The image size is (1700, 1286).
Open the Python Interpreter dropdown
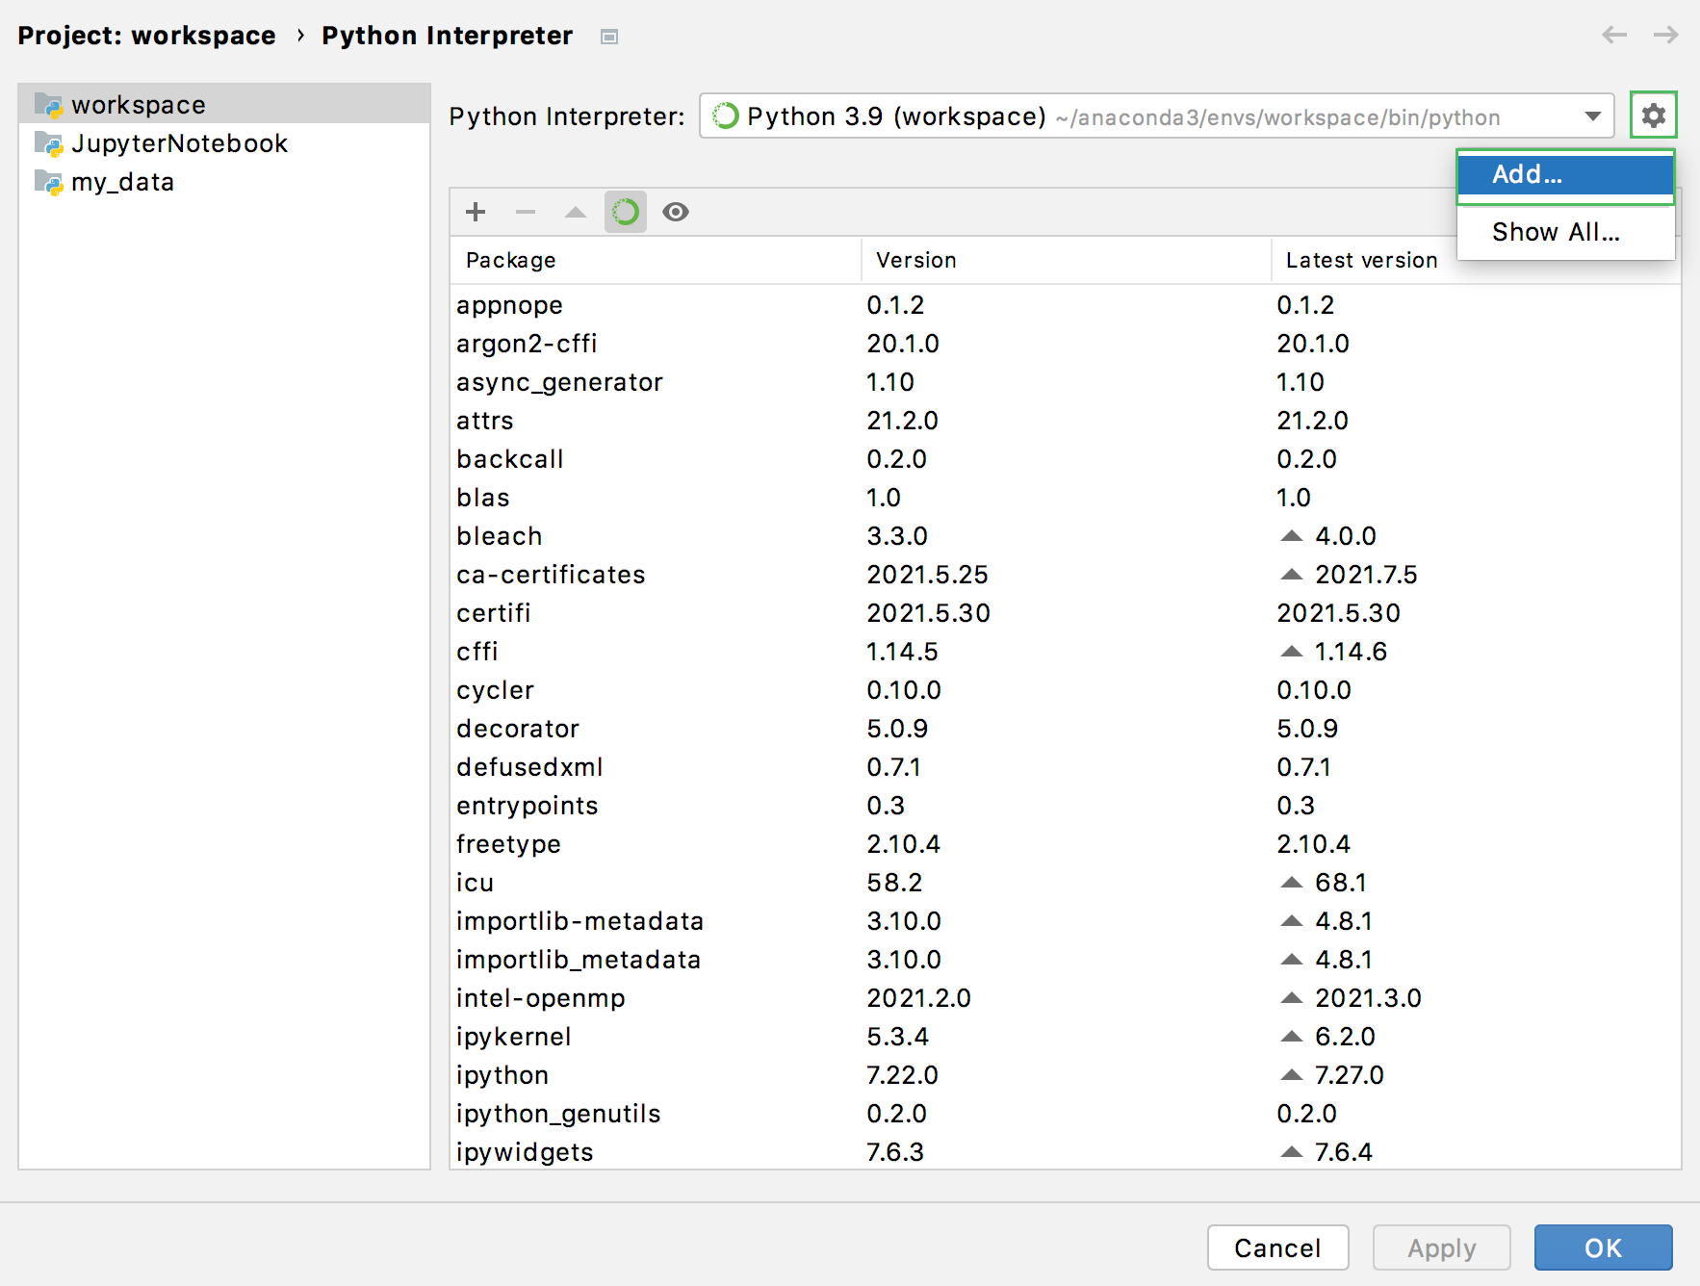(1592, 116)
